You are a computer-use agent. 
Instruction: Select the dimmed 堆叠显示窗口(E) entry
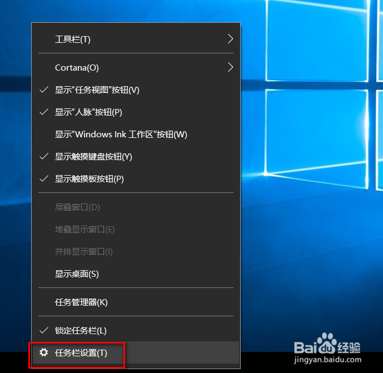click(136, 230)
